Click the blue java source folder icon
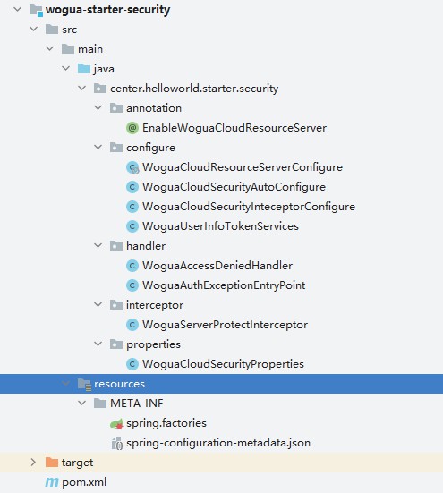 pos(84,69)
